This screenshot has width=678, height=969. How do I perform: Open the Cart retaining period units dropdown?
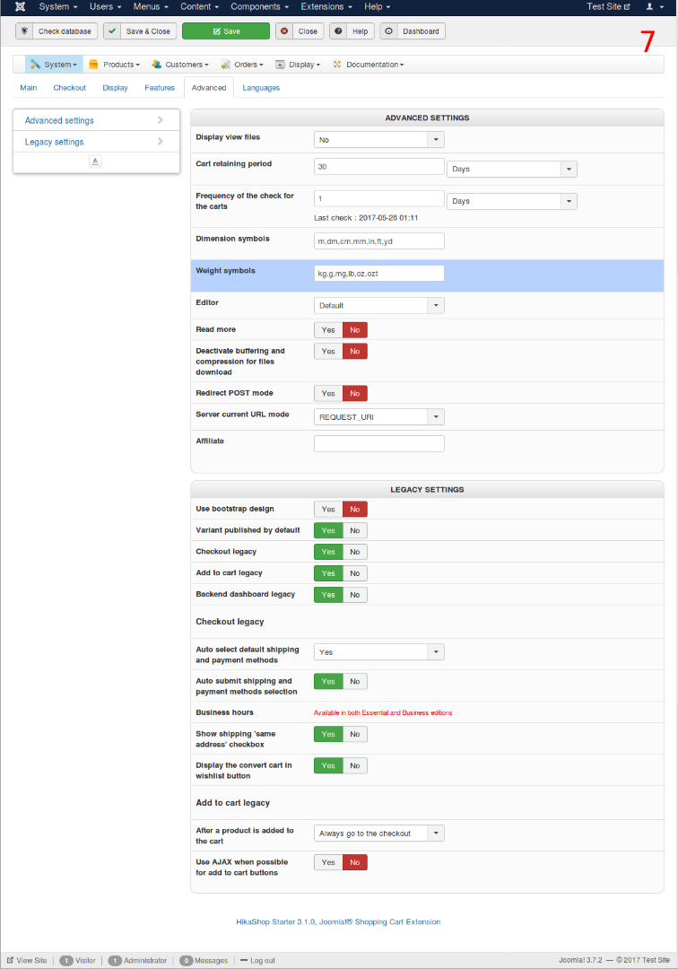click(511, 169)
